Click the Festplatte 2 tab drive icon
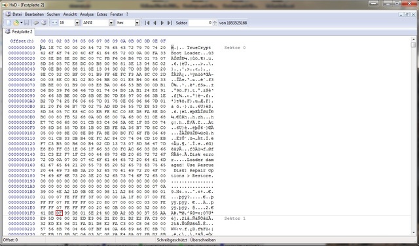419x246 pixels. (x=8, y=32)
